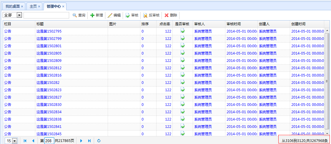Switch to the 我的桌面 tab
The image size is (331, 144).
14,6
